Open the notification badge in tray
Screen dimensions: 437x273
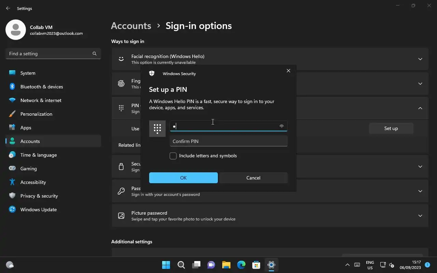click(x=427, y=264)
